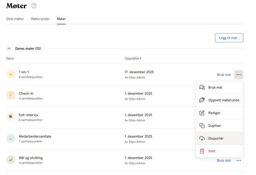Select the Maler tab
The image size is (256, 175).
(x=62, y=19)
